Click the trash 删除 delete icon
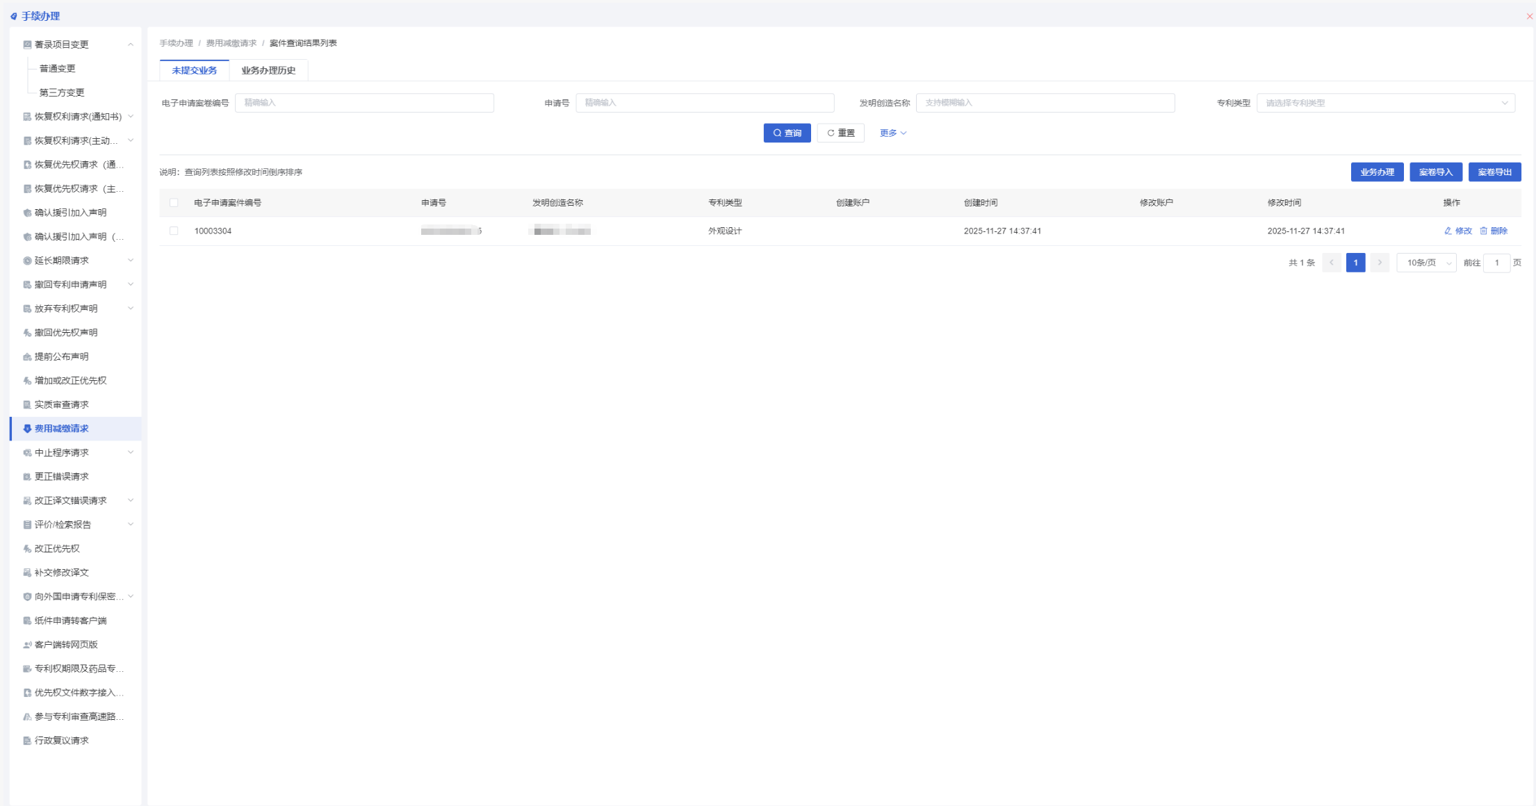 pyautogui.click(x=1483, y=231)
